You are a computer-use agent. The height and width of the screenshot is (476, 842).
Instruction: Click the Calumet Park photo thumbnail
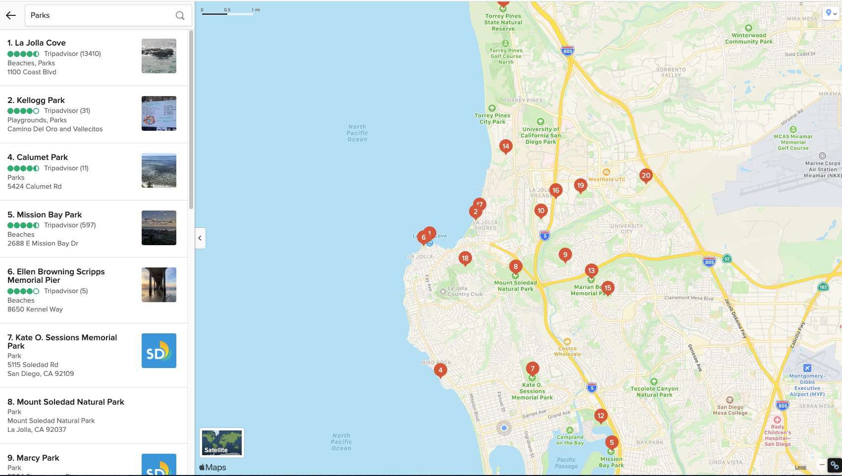click(159, 170)
